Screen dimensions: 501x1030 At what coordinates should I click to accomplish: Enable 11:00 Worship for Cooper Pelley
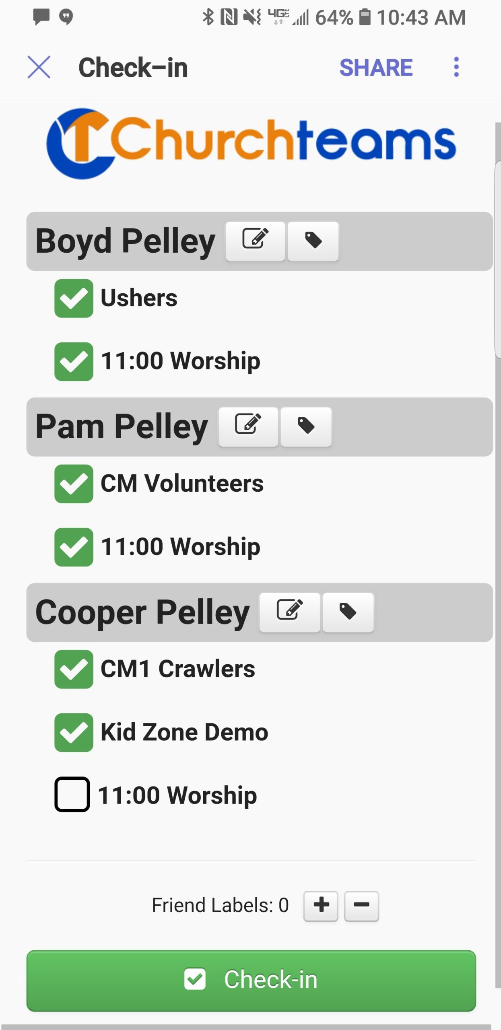[72, 794]
